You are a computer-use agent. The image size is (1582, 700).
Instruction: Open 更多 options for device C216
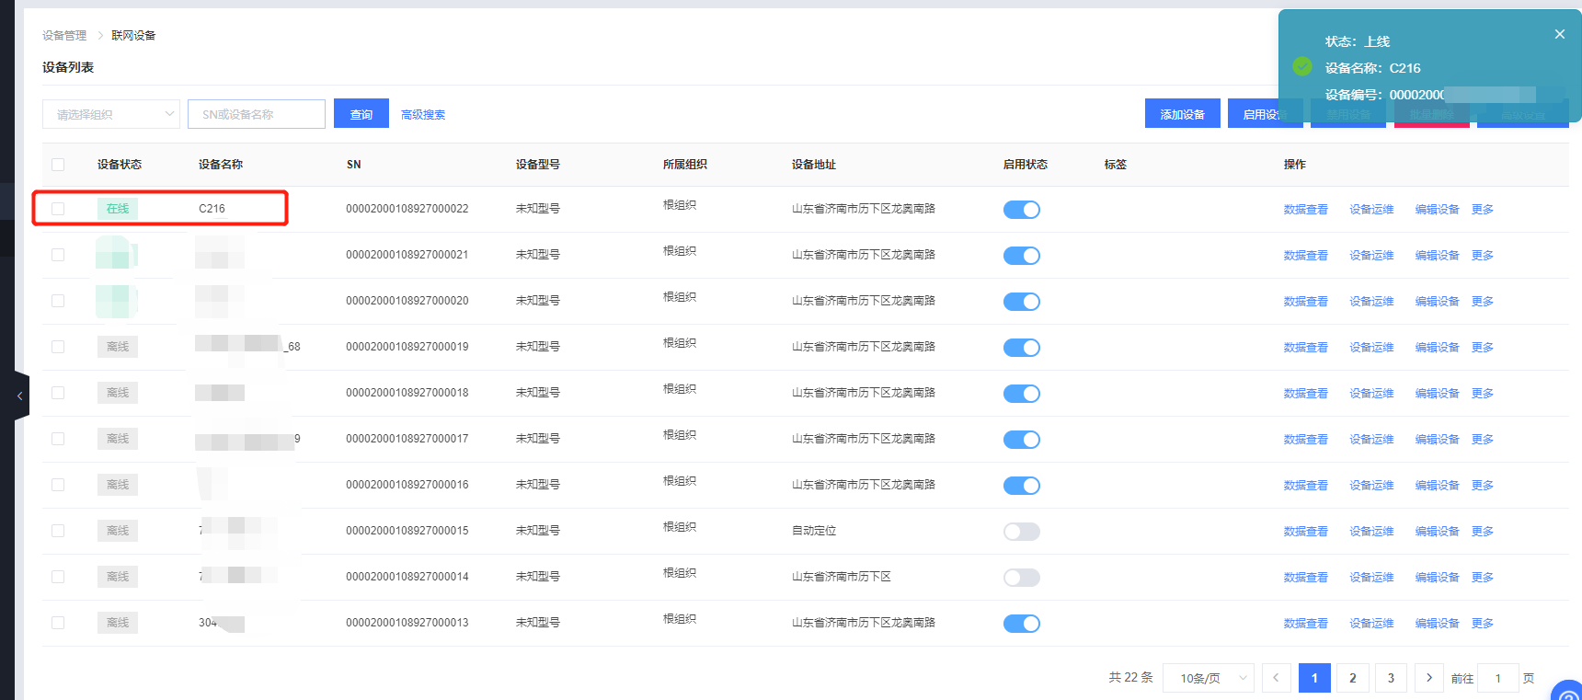pos(1482,210)
